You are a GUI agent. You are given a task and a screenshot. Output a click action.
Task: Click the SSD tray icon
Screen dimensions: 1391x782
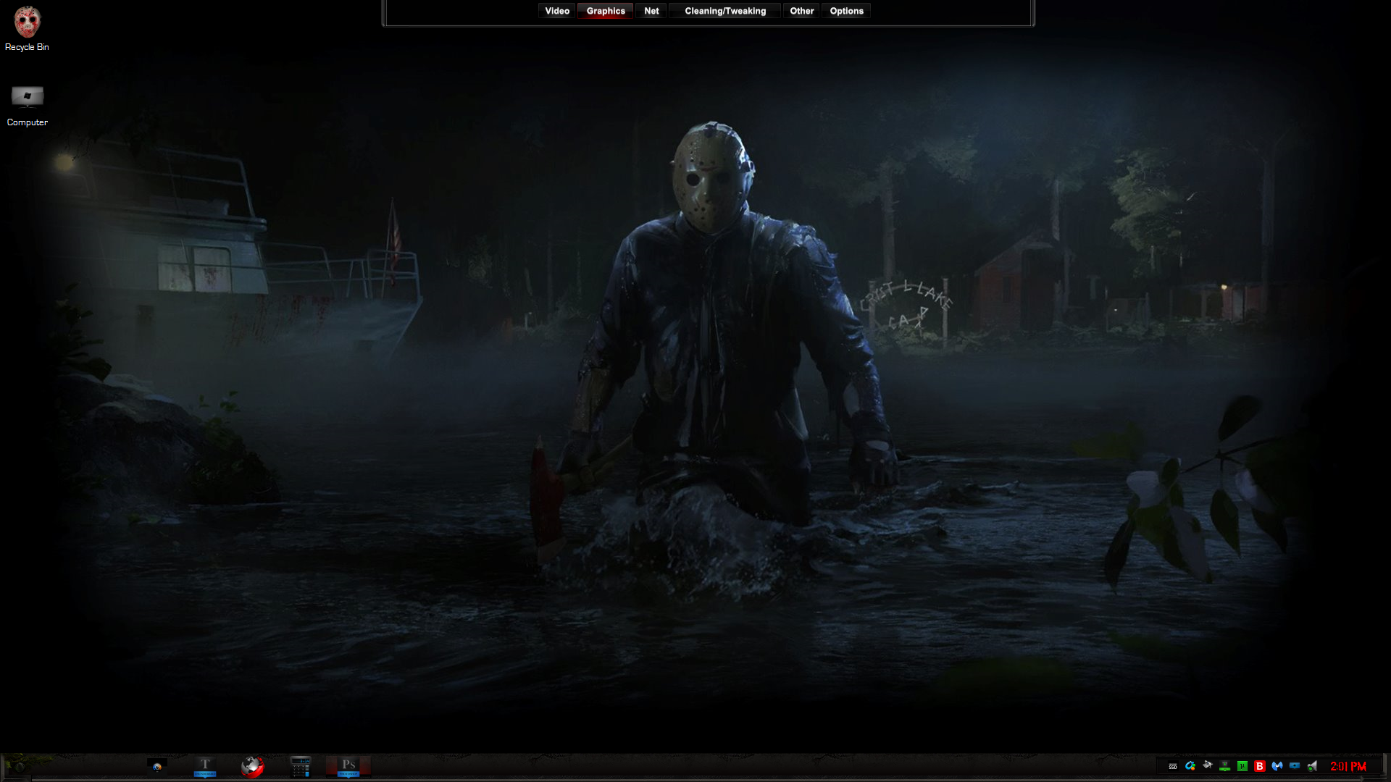coord(1173,766)
